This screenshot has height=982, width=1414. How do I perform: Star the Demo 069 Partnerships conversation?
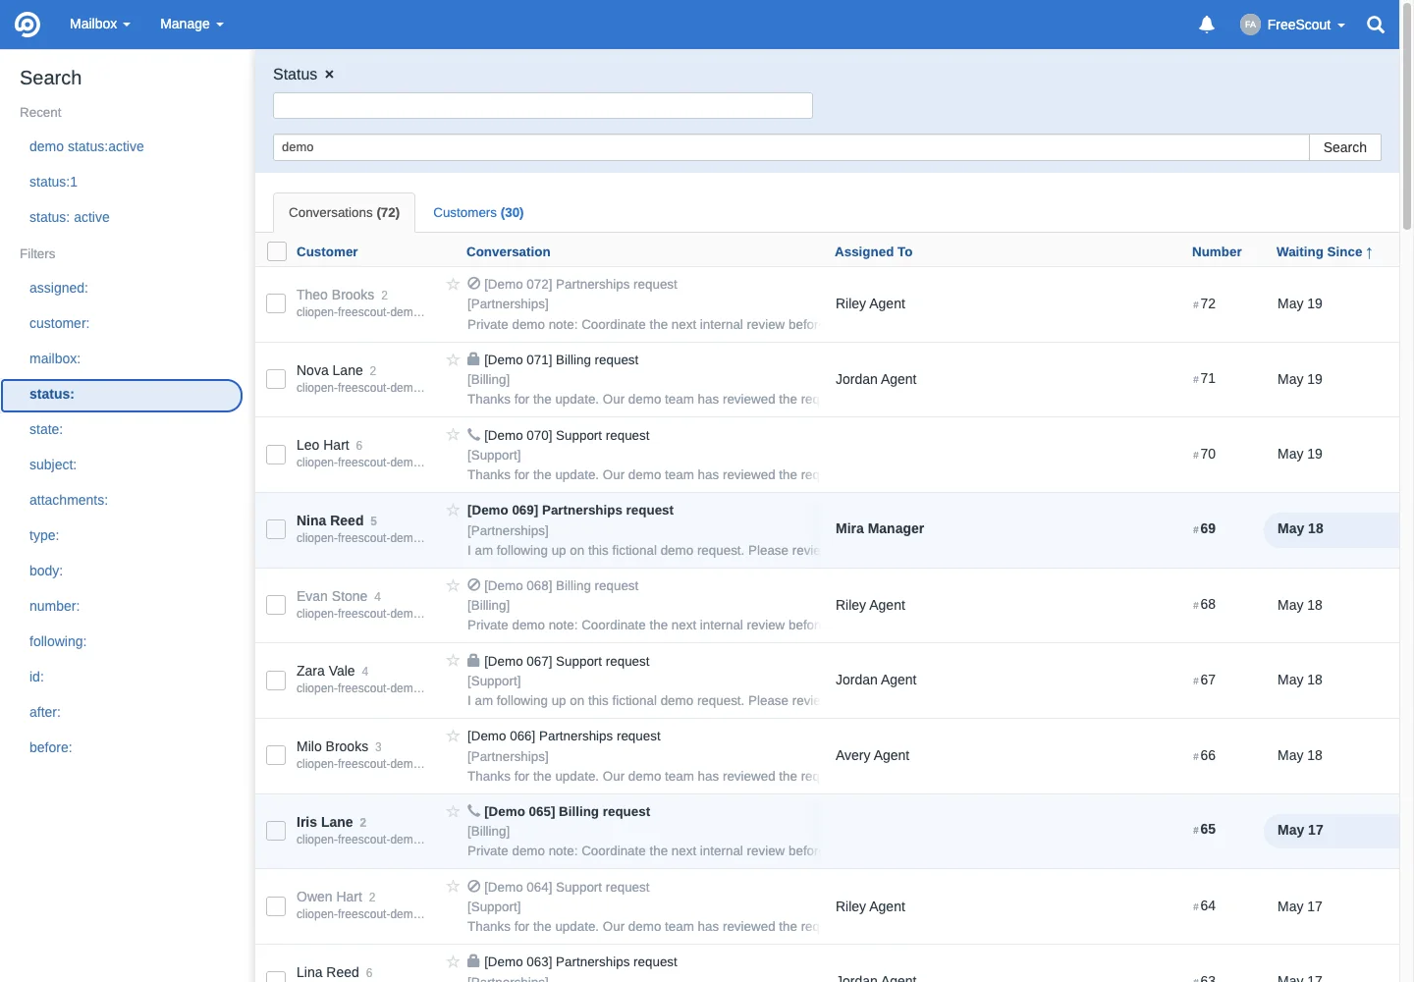coord(453,510)
